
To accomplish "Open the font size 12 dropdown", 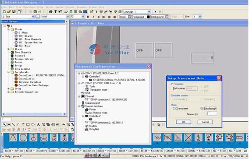I will coord(83,17).
